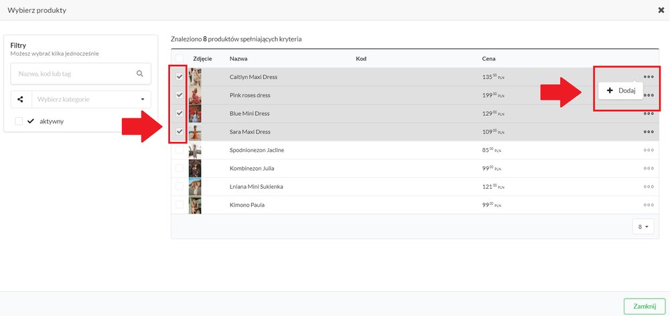Screen dimensions: 670x316
Task: Open the Blue Mini Dress thumbnail
Action: [x=195, y=114]
